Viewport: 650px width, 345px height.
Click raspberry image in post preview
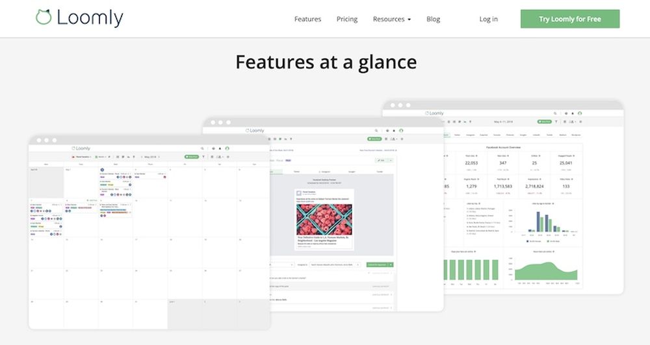324,220
